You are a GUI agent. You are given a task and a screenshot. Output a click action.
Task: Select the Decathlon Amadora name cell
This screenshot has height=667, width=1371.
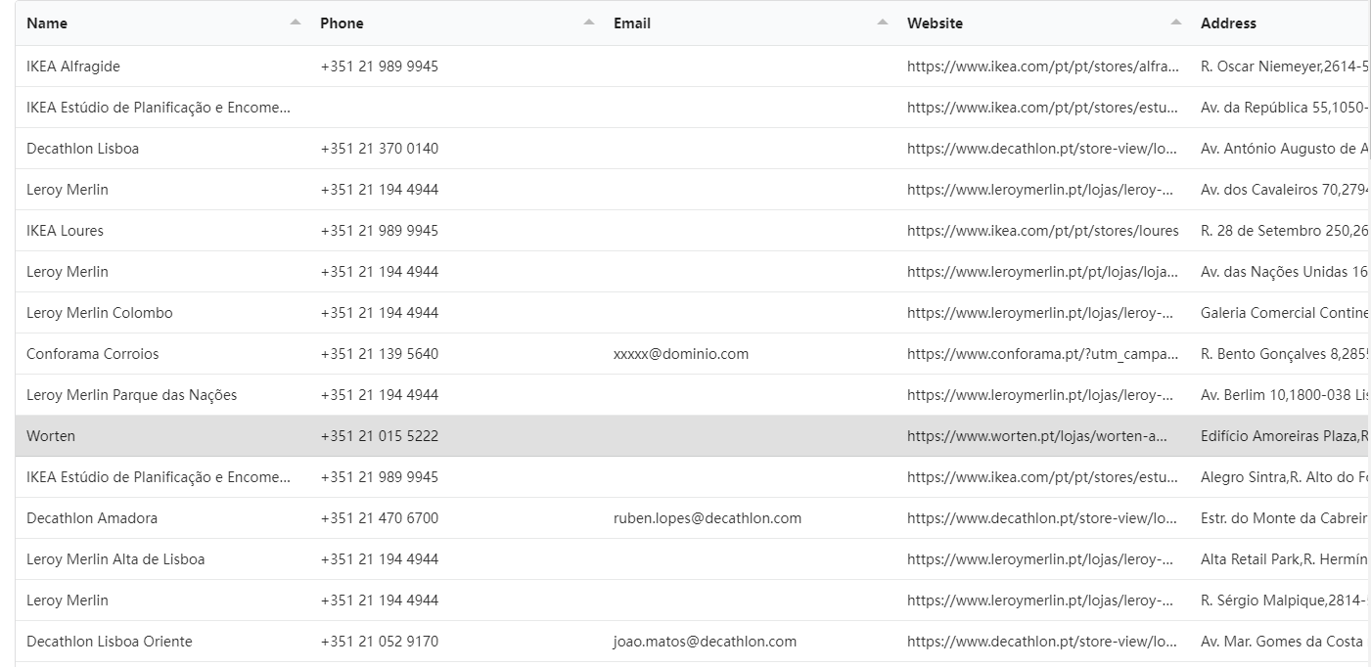tap(92, 518)
